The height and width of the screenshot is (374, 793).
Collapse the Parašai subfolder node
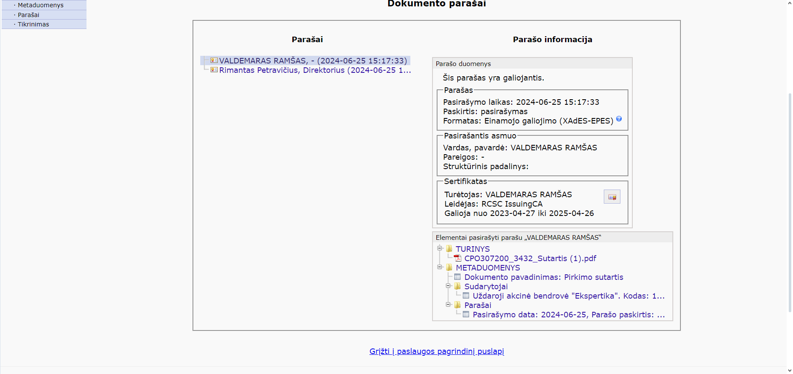coord(448,305)
